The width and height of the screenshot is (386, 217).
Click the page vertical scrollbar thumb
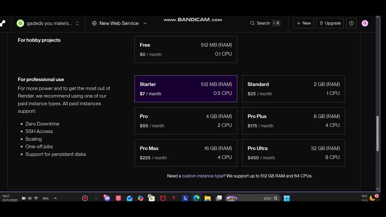[378, 134]
